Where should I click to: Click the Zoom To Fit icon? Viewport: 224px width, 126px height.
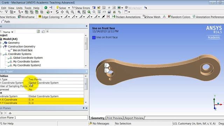(79, 12)
